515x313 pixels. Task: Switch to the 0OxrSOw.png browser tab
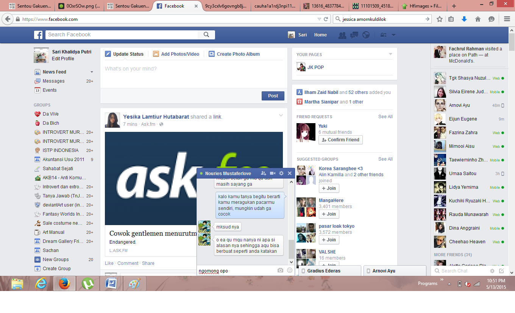(80, 6)
